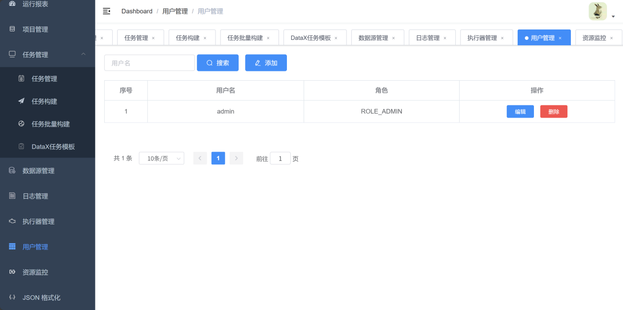Close the 日志管理 tab
The image size is (623, 310).
[445, 38]
